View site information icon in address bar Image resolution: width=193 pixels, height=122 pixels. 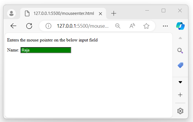pos(48,26)
